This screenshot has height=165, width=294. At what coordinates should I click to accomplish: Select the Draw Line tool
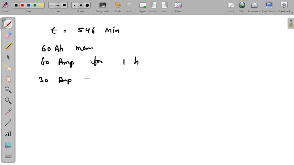8,122
